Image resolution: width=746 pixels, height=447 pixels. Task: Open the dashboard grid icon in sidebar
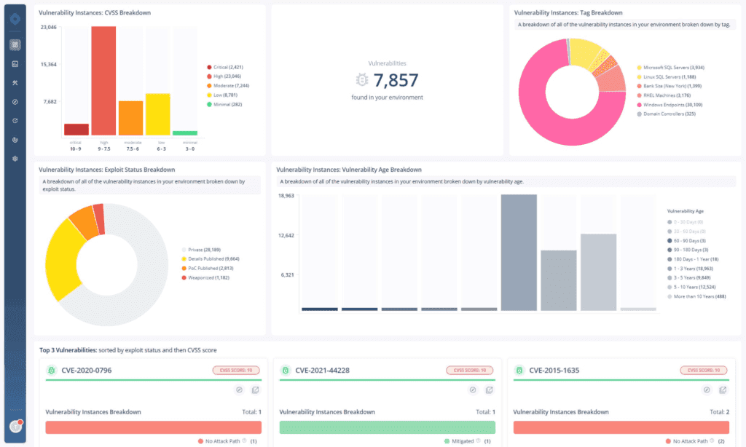click(15, 44)
